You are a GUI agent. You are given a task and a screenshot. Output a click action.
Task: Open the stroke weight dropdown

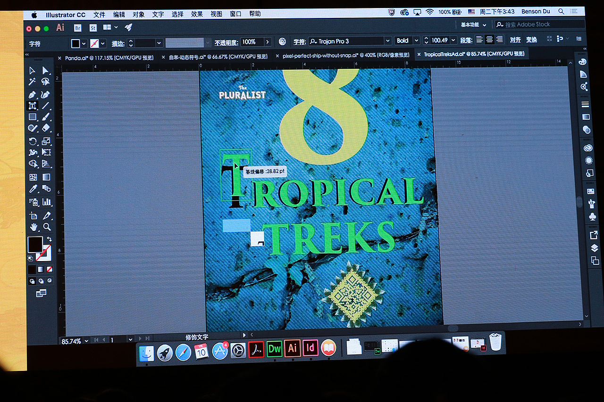click(159, 43)
